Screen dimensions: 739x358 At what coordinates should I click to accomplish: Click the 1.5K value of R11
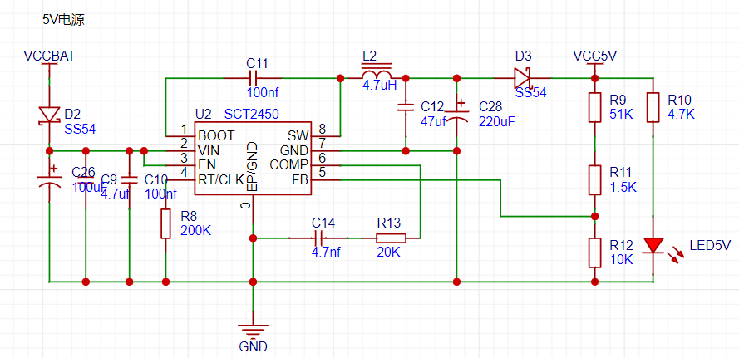[x=623, y=187]
